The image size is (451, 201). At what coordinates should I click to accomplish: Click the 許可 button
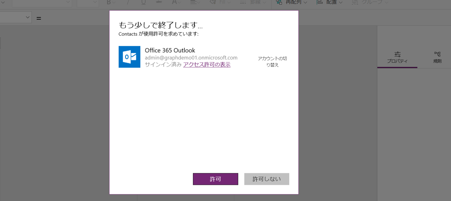point(216,179)
